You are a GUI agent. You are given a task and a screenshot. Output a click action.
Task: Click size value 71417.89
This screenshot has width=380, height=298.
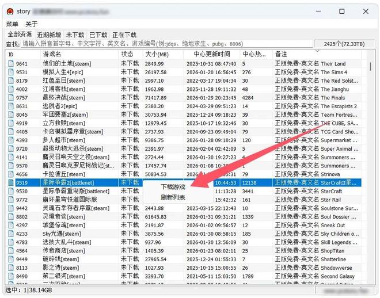[x=156, y=98]
